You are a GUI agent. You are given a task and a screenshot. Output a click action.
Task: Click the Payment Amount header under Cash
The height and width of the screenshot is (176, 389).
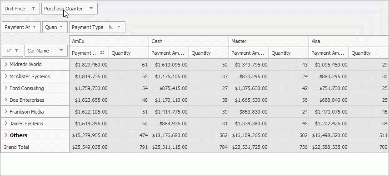(169, 53)
